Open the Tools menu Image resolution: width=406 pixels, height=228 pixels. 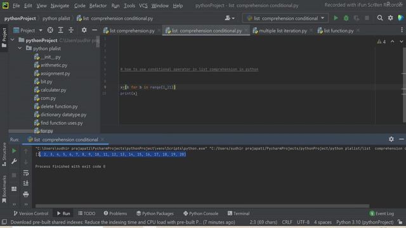pos(129,6)
